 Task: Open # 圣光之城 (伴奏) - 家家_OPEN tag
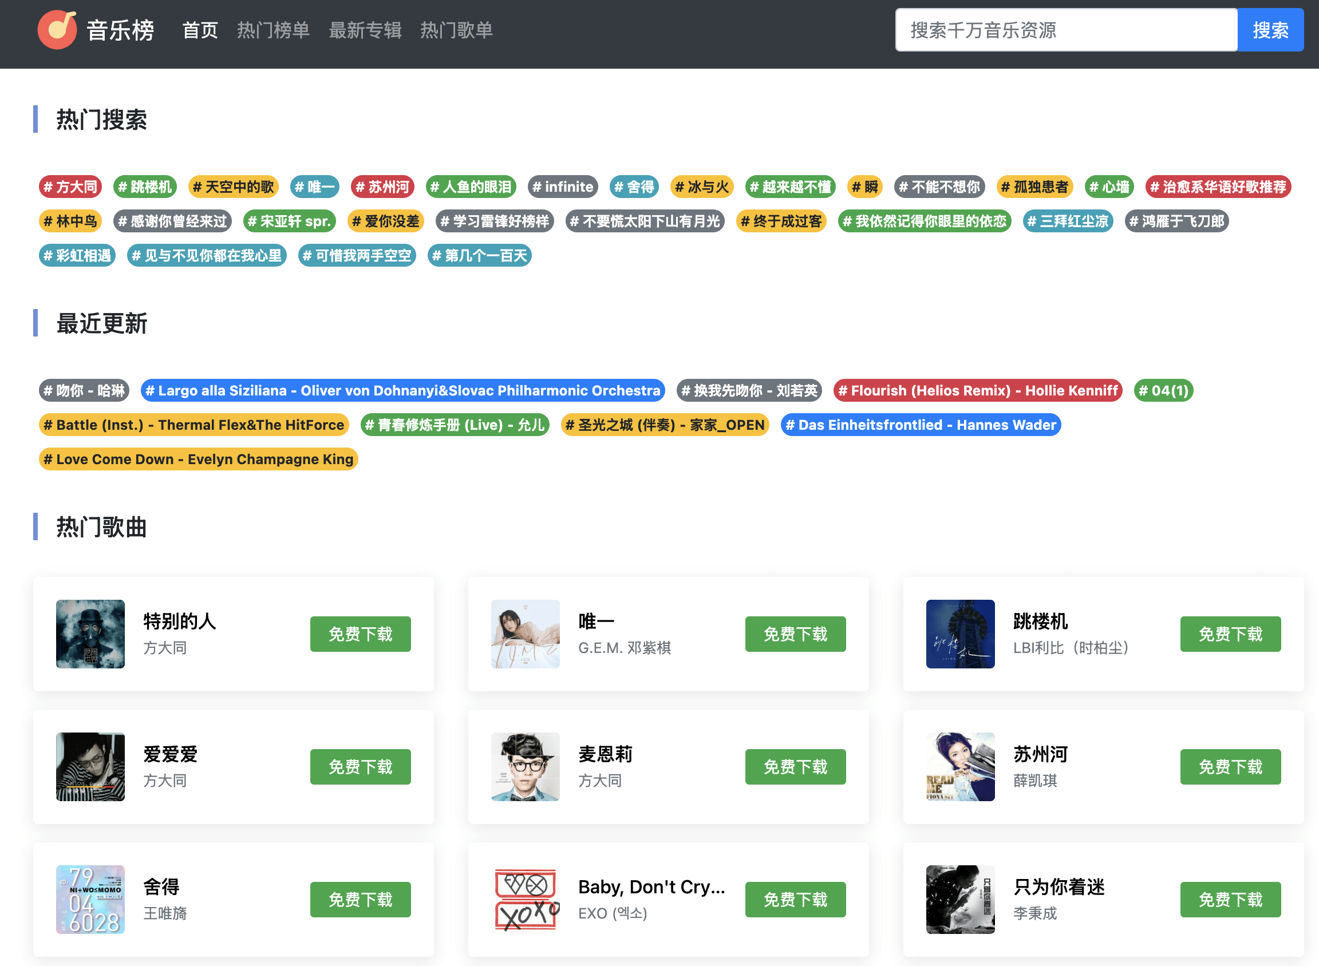click(x=665, y=425)
